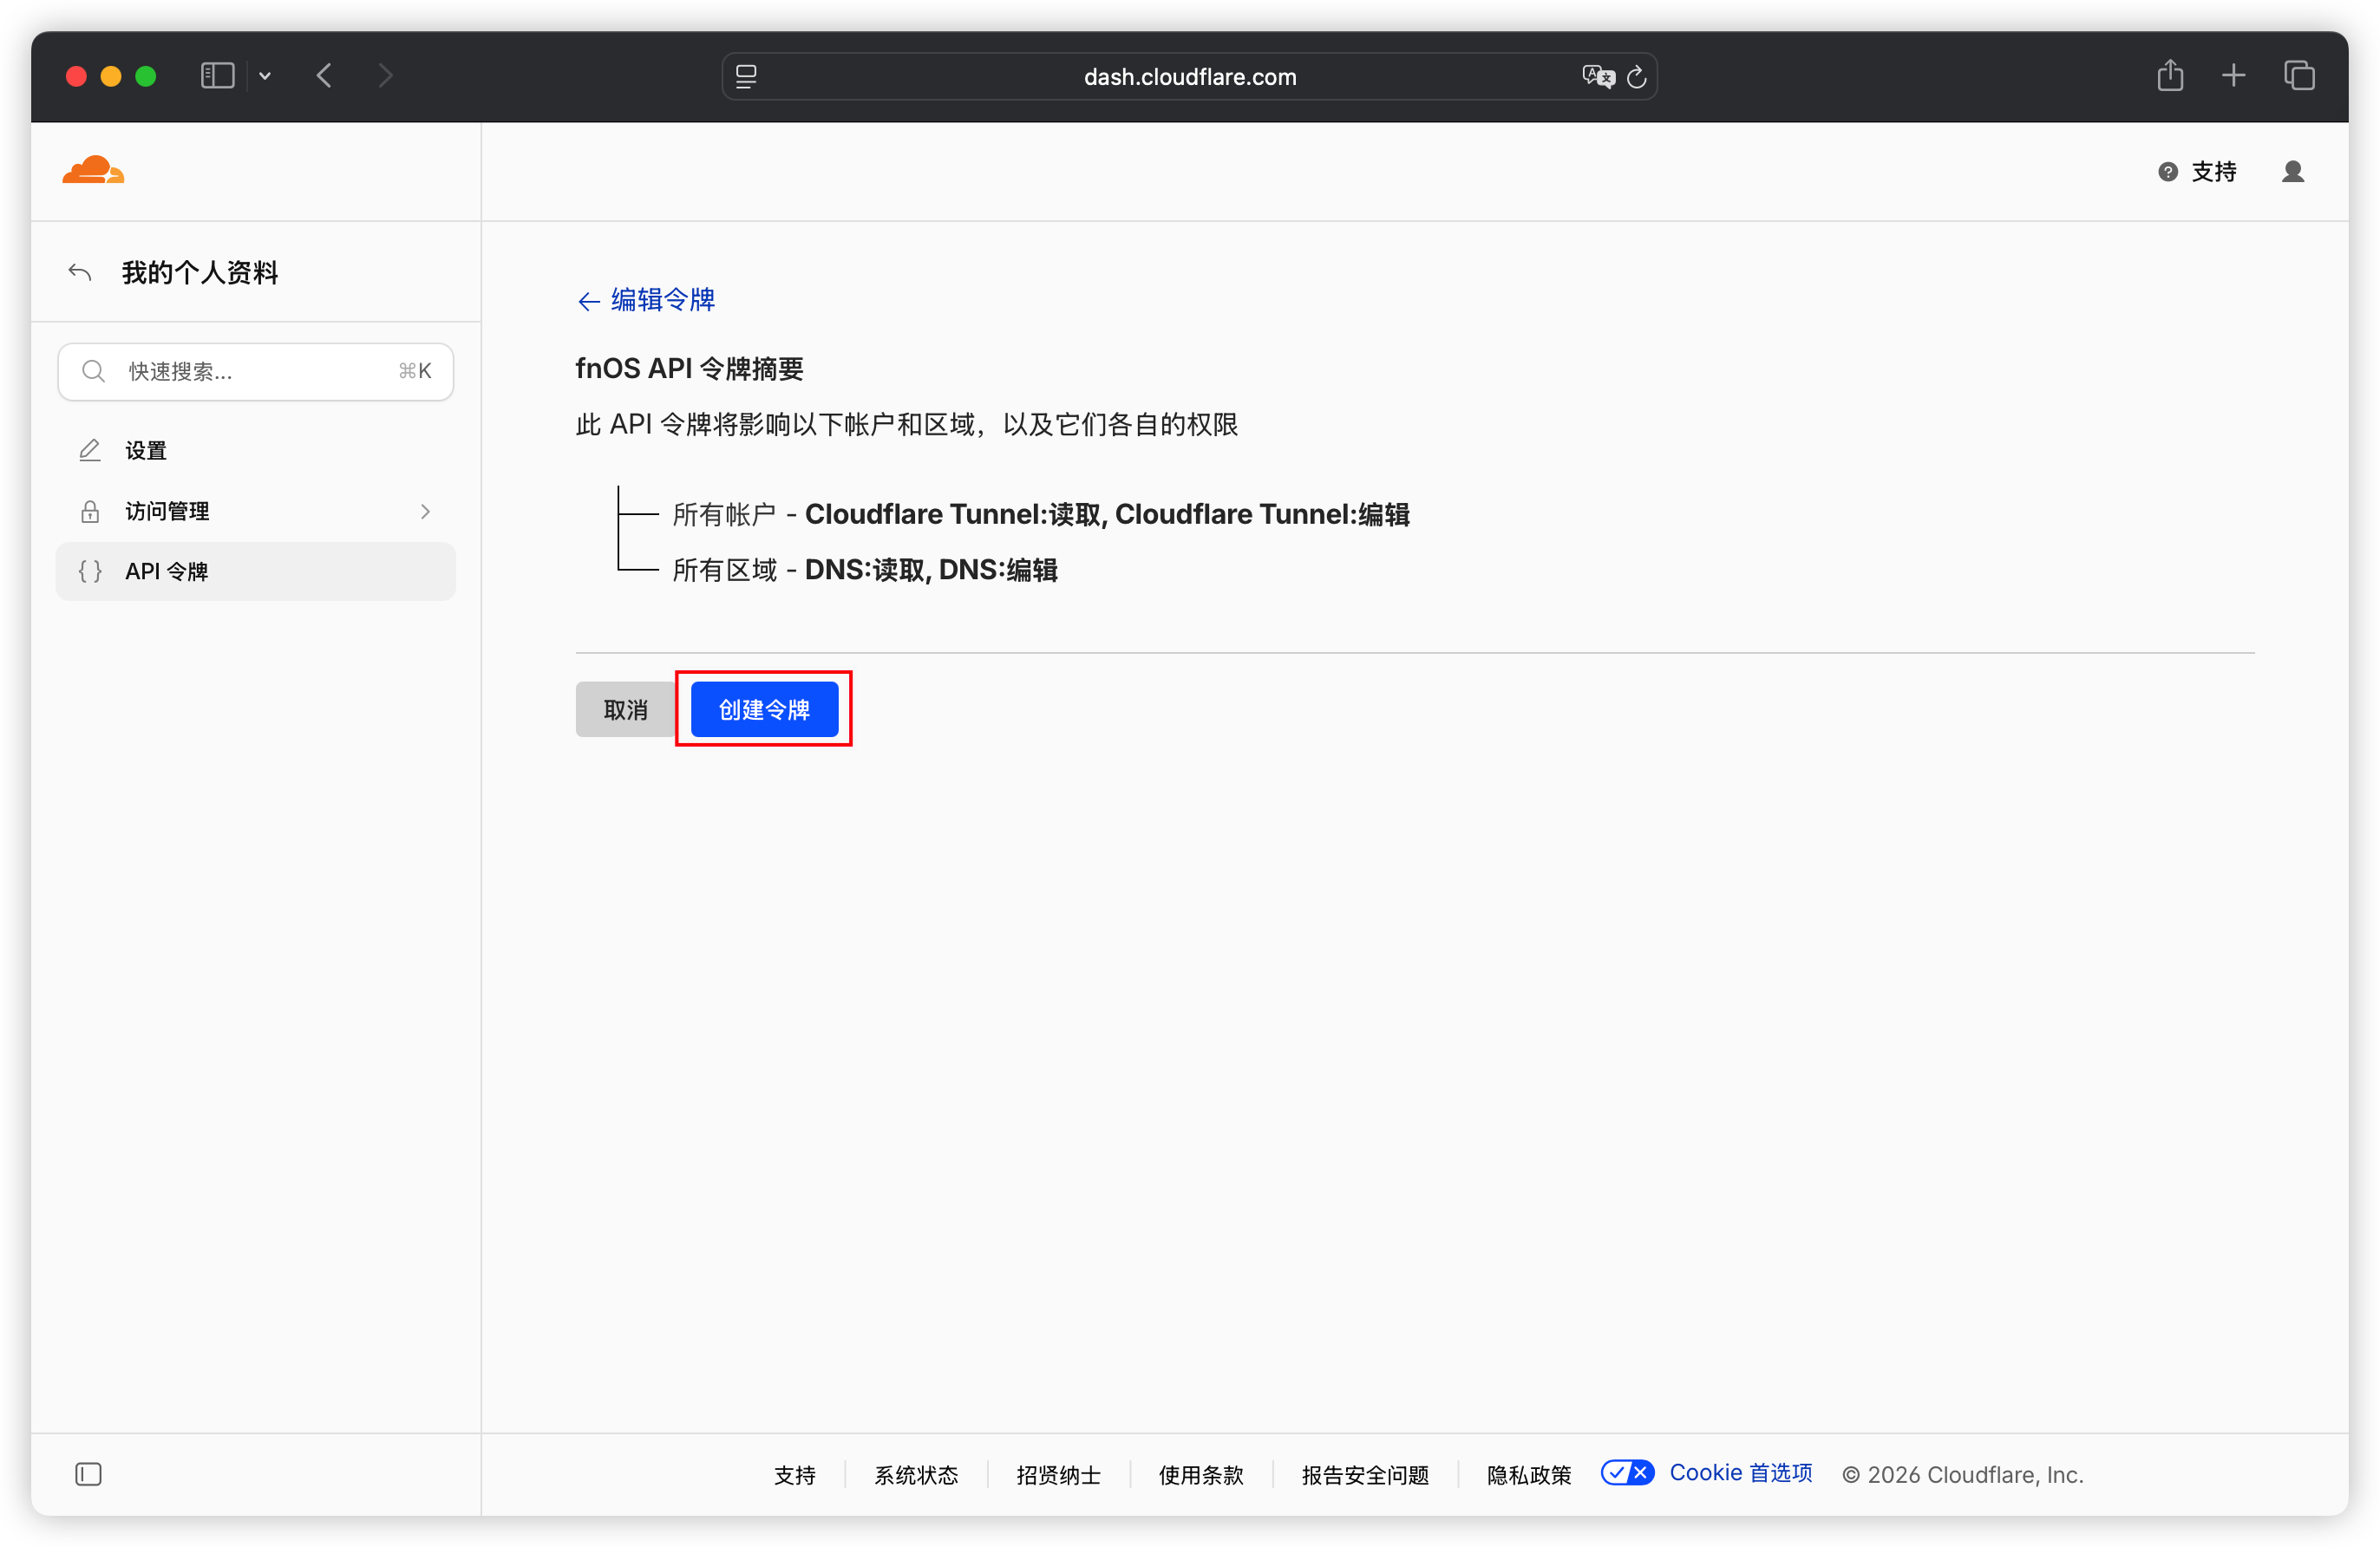Show tab overview icon

2299,76
